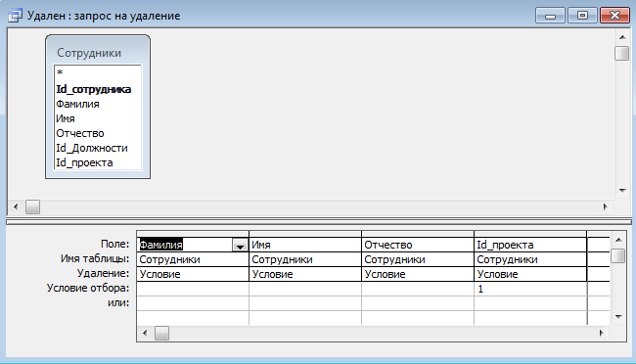Click the 'или' row cell under Имя
The height and width of the screenshot is (364, 636).
pyautogui.click(x=305, y=303)
